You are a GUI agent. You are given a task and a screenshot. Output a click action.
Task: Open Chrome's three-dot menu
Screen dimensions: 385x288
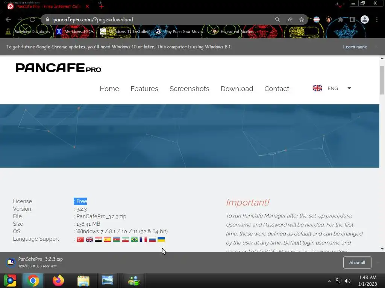coord(377,19)
